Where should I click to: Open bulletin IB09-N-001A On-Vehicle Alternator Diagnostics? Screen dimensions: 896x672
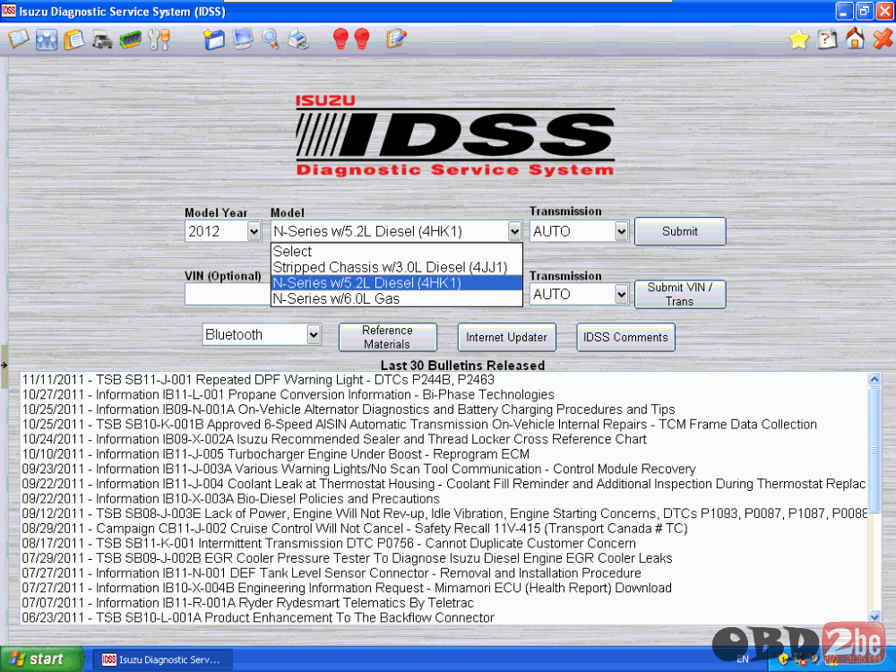[x=349, y=409]
